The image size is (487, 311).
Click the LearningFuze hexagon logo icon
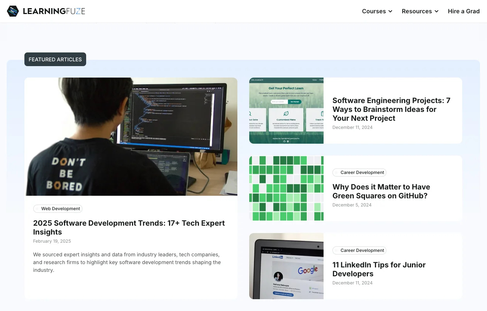[x=13, y=11]
